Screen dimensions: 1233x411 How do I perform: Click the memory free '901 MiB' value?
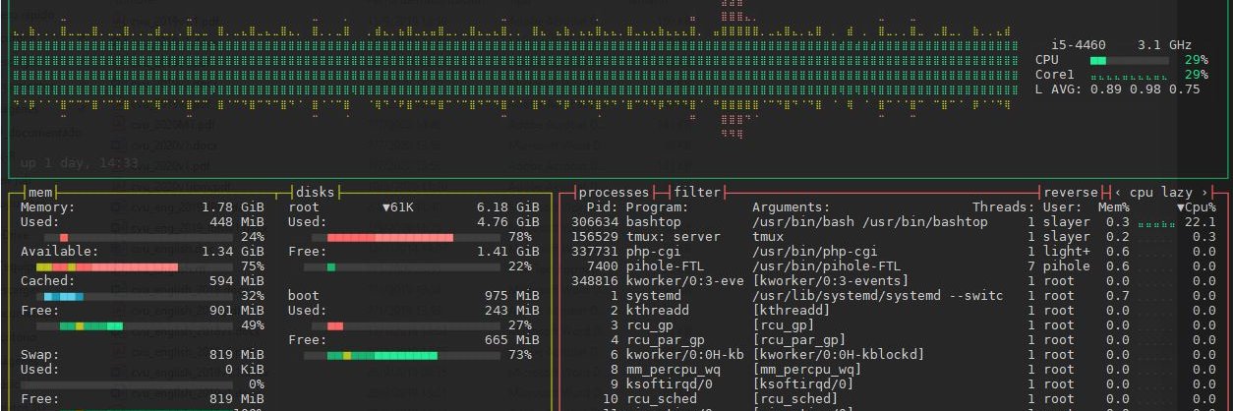tap(237, 311)
